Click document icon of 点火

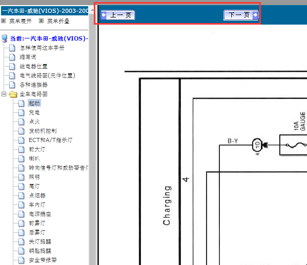(x=22, y=122)
